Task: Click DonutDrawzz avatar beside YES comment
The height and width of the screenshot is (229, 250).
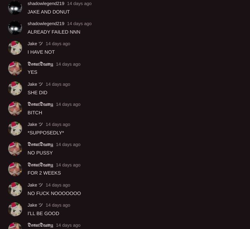Action: coord(15,68)
